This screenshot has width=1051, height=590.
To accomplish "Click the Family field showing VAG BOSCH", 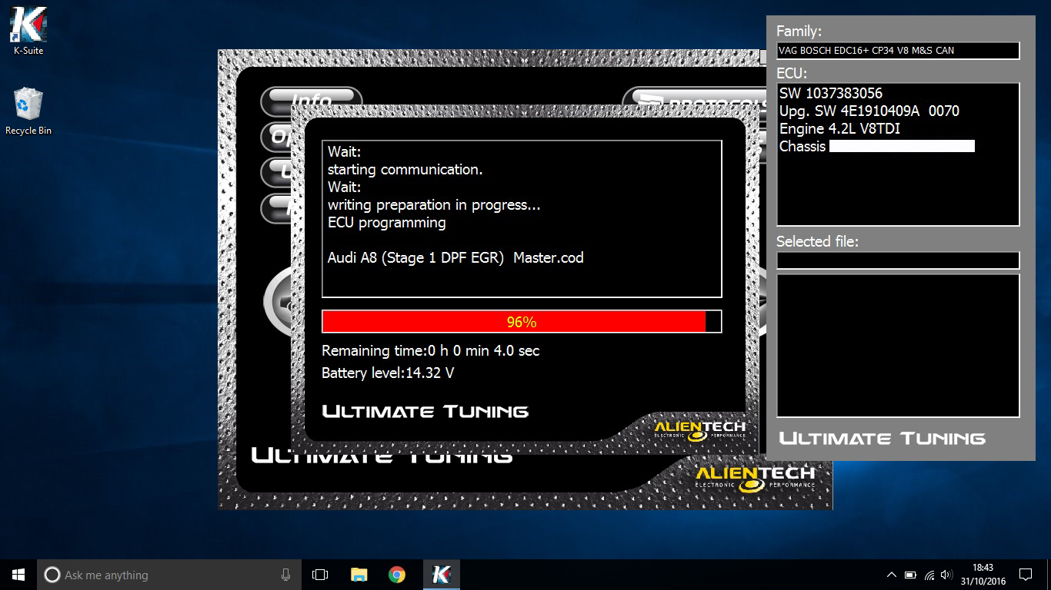I will pyautogui.click(x=898, y=51).
